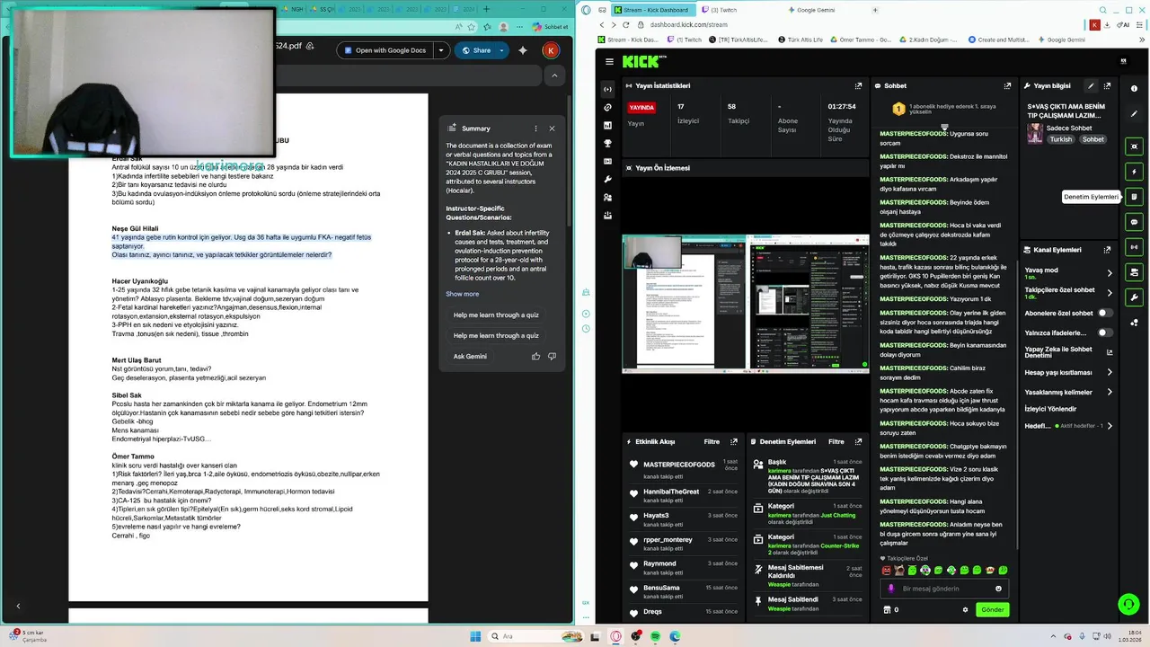This screenshot has height=647, width=1150.
Task: Send chat message with Gönder button
Action: click(x=993, y=609)
